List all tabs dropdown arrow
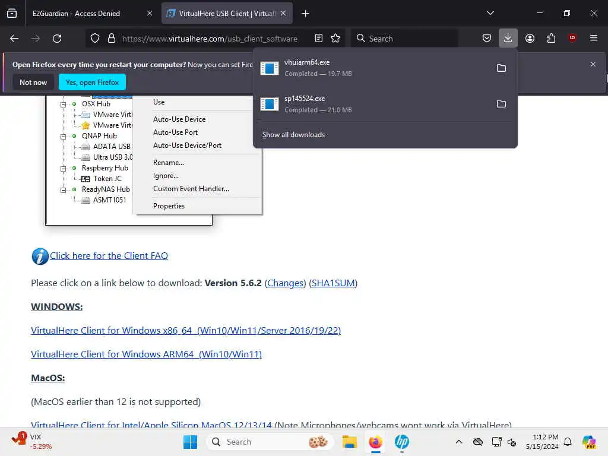The height and width of the screenshot is (456, 608). pos(490,13)
